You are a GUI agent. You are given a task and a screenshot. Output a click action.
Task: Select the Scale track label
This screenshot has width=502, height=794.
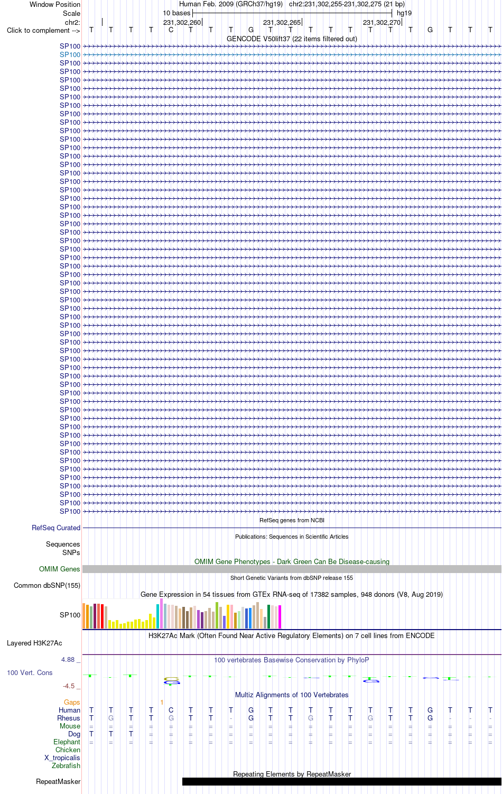pos(71,13)
